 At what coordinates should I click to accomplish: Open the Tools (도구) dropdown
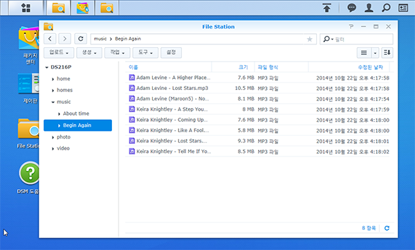click(145, 53)
